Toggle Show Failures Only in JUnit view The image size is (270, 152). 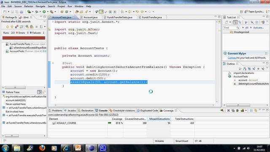point(16,27)
